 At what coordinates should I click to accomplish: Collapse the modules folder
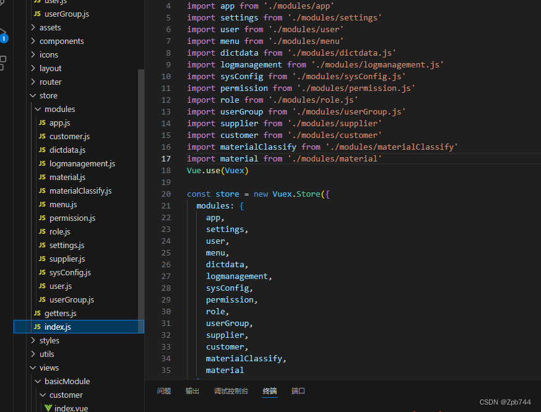59,109
